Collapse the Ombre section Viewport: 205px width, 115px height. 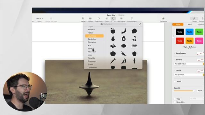point(175,71)
